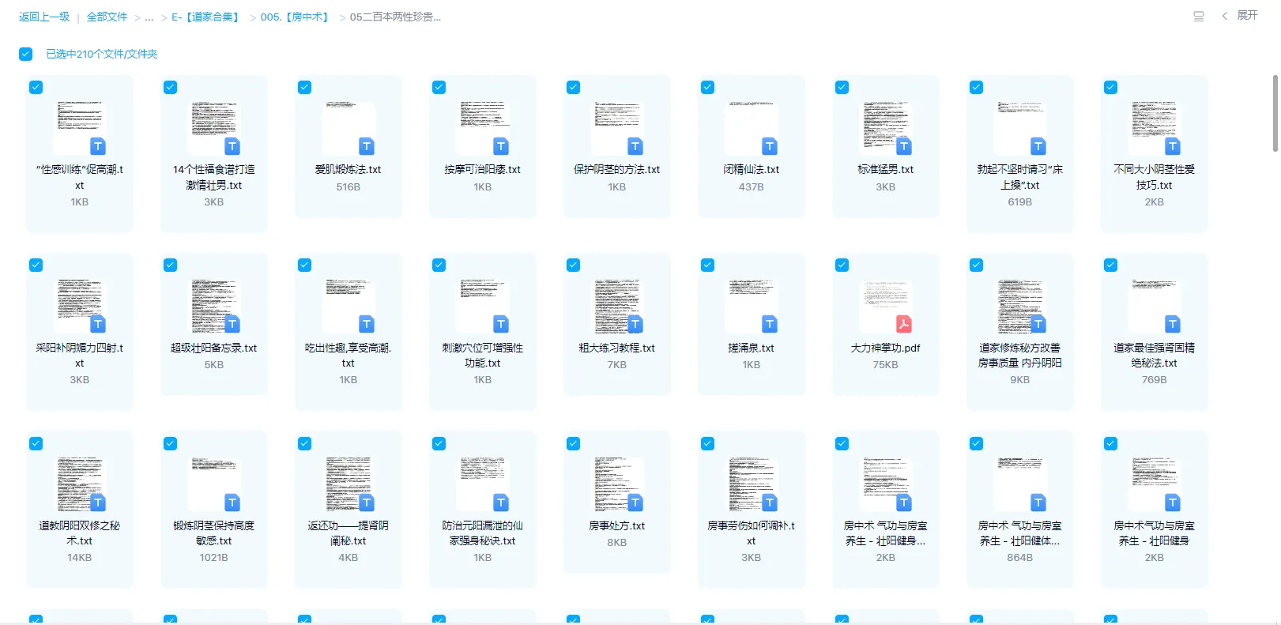Click the 房事处方.txt file icon

coord(616,484)
